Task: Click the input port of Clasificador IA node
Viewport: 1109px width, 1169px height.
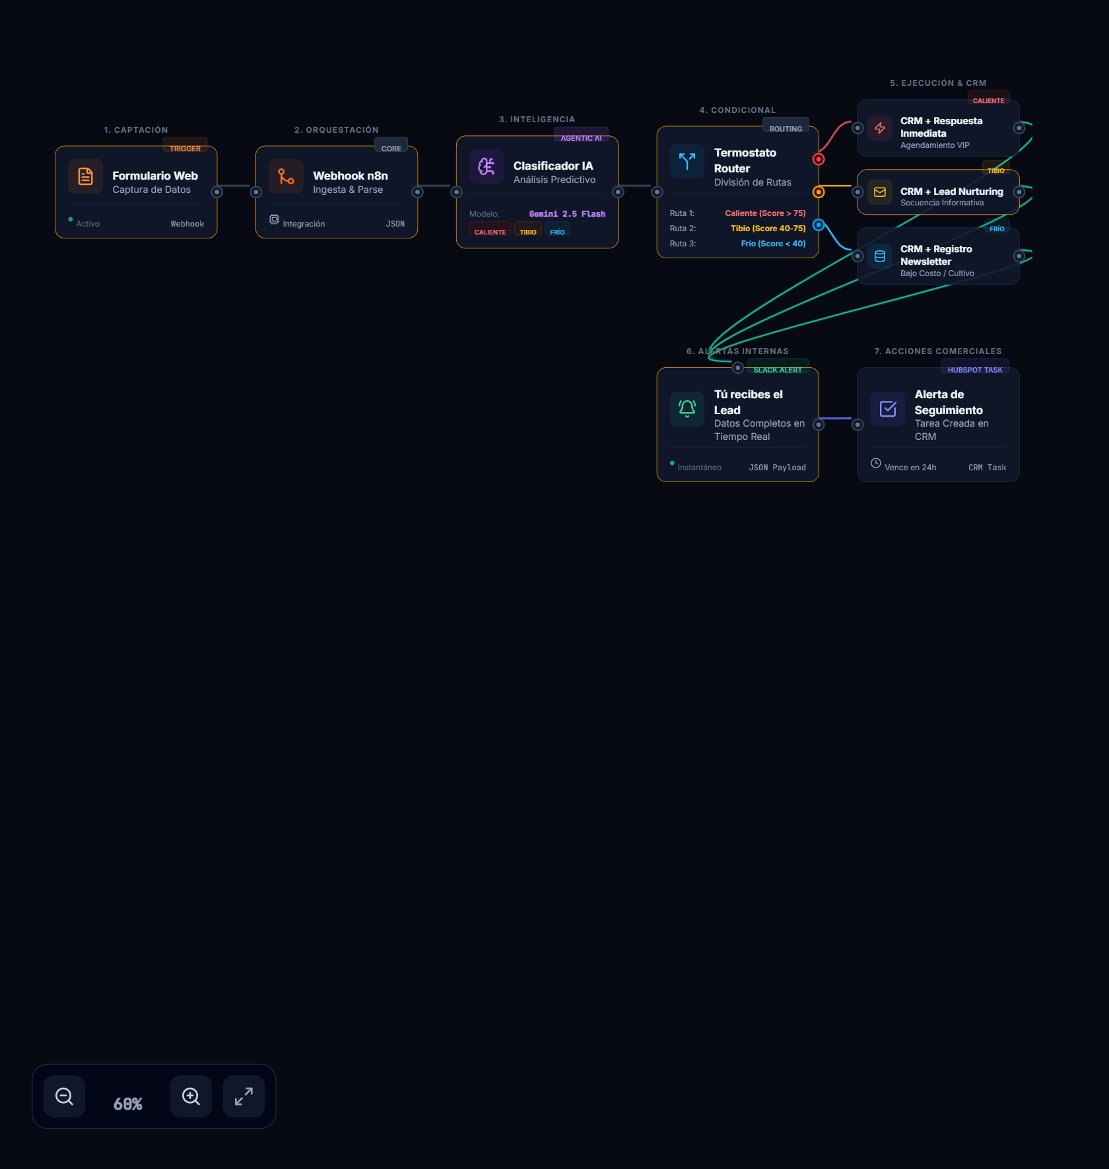Action: coord(456,192)
